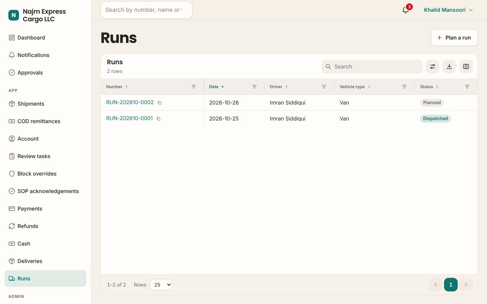Open run RUN-202610-0002 link
Viewport: 487px width, 304px height.
[x=130, y=102]
